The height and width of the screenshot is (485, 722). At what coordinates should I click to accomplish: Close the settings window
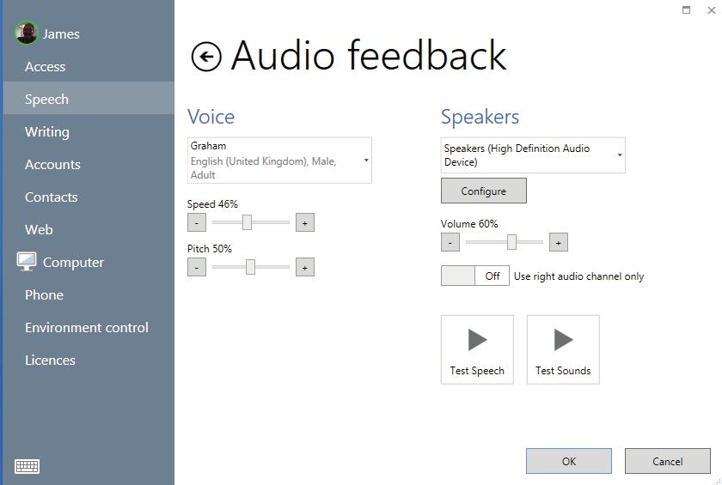point(712,10)
